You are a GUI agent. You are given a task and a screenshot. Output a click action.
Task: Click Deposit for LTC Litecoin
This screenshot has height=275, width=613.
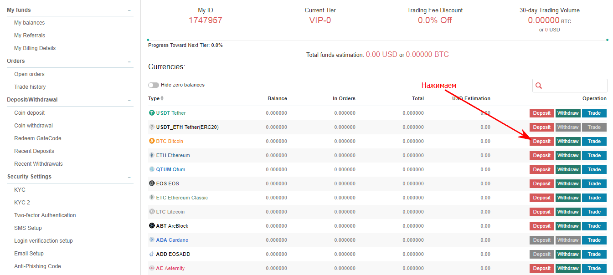tap(542, 212)
